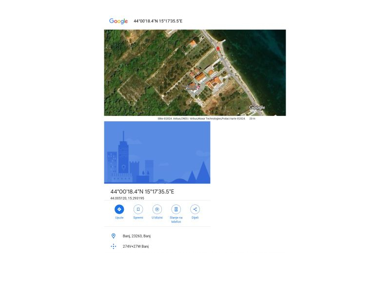This screenshot has height=292, width=390.
Task: Click plus code icon beside 274V+27W
Action: [x=114, y=246]
